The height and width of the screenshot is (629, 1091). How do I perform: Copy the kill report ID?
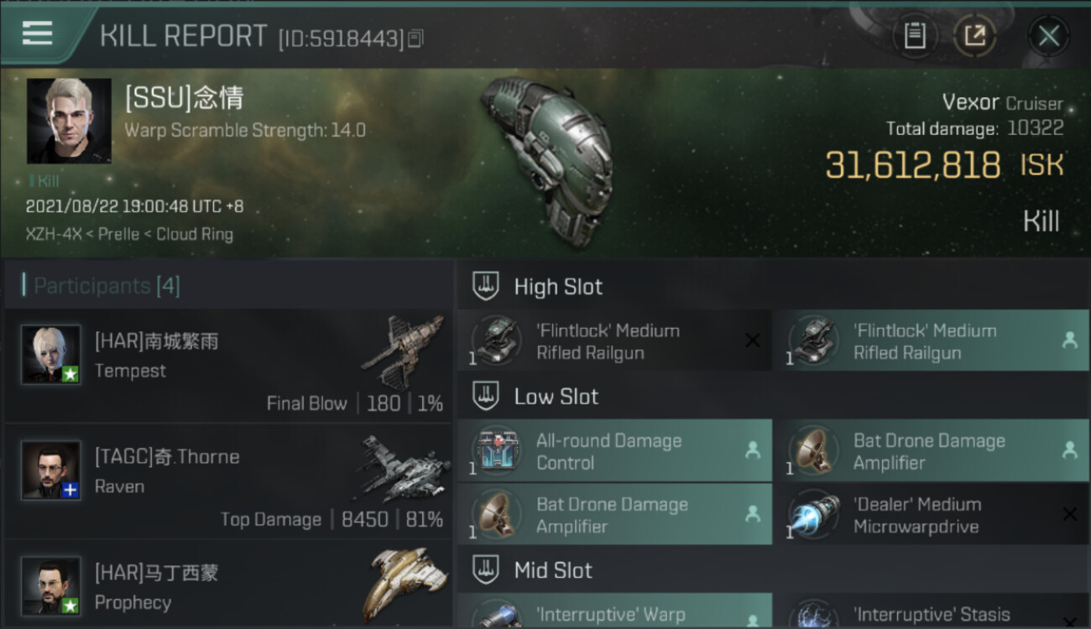coord(416,39)
